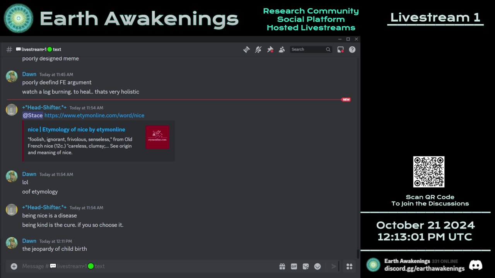Click the message 'the jeopardy of child birth'
The height and width of the screenshot is (278, 495).
(55, 249)
